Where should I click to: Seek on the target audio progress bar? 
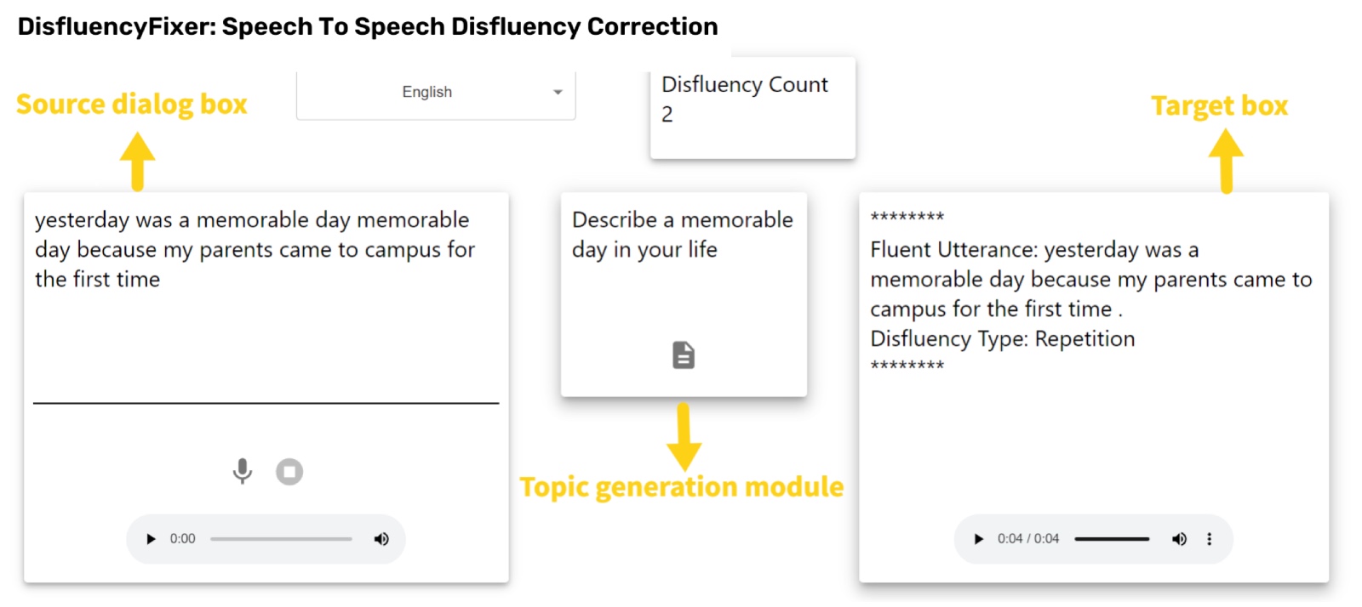click(1112, 539)
